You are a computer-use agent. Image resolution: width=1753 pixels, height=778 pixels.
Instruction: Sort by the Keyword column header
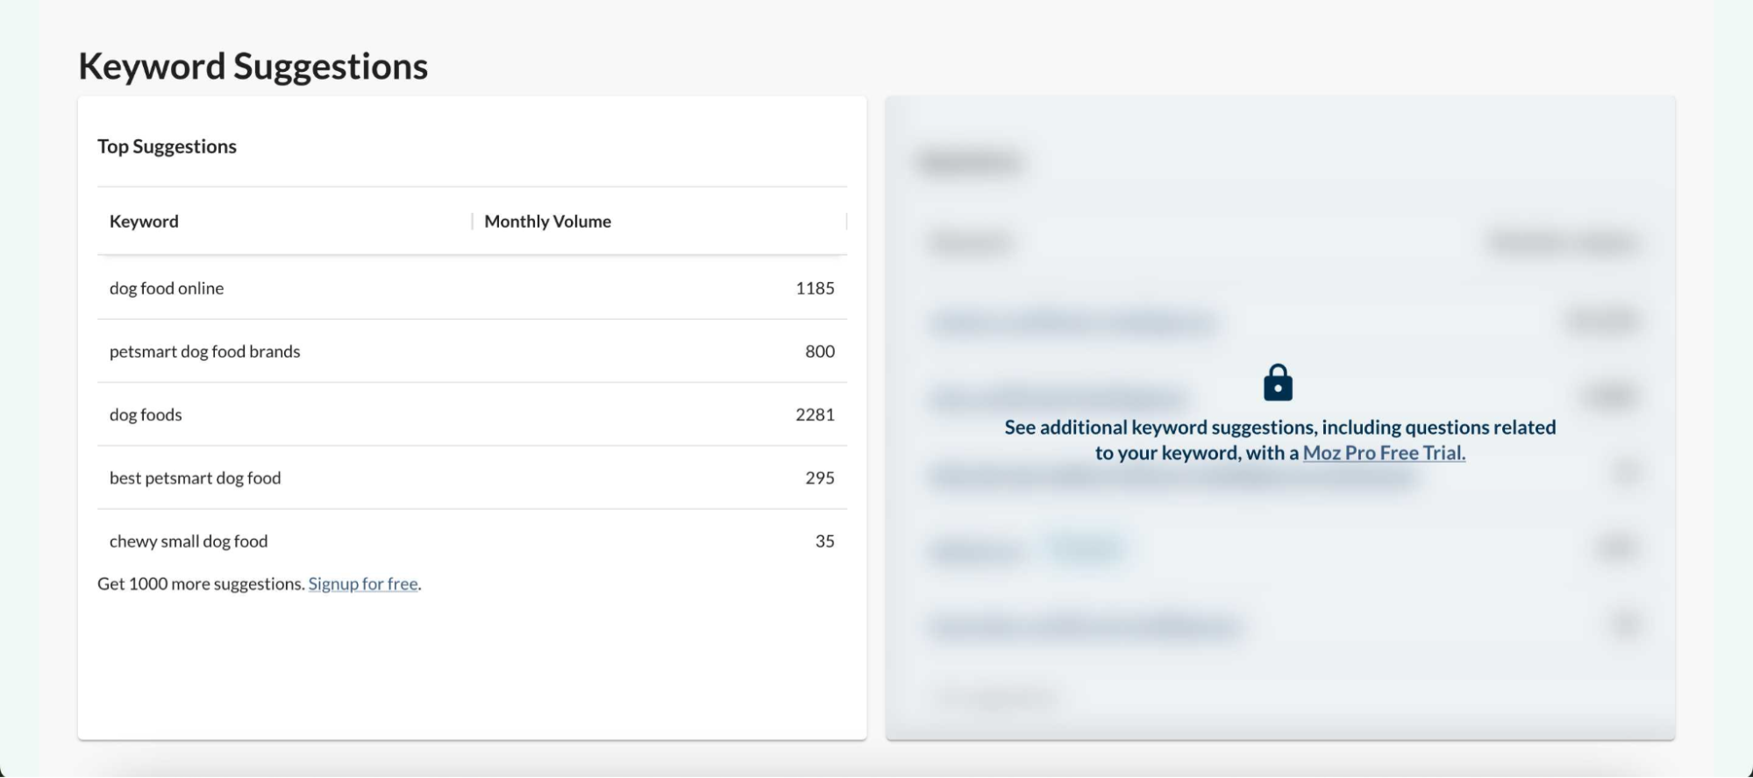tap(144, 222)
